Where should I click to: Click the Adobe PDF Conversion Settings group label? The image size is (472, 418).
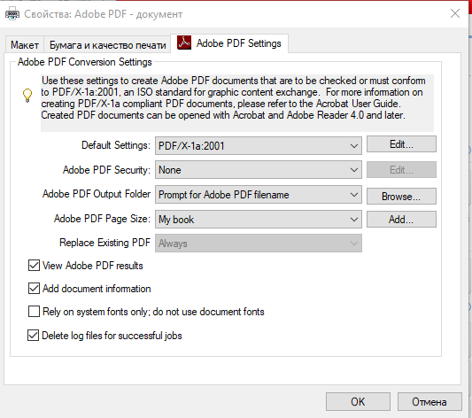coord(85,62)
